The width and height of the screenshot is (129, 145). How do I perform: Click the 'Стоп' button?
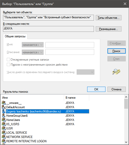tap(116, 59)
